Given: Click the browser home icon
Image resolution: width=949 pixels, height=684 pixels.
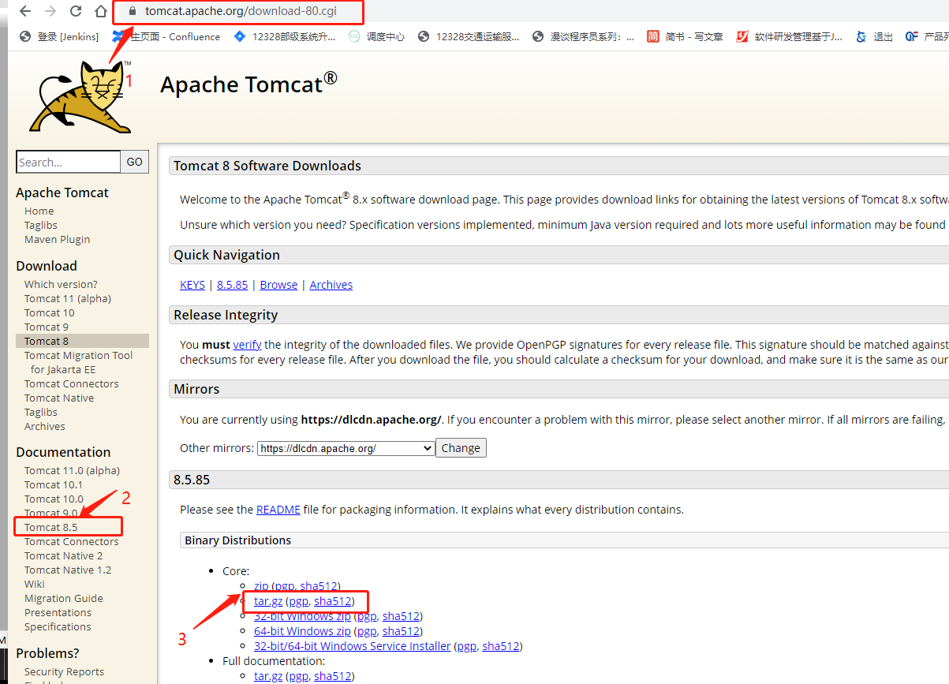Looking at the screenshot, I should (x=100, y=12).
